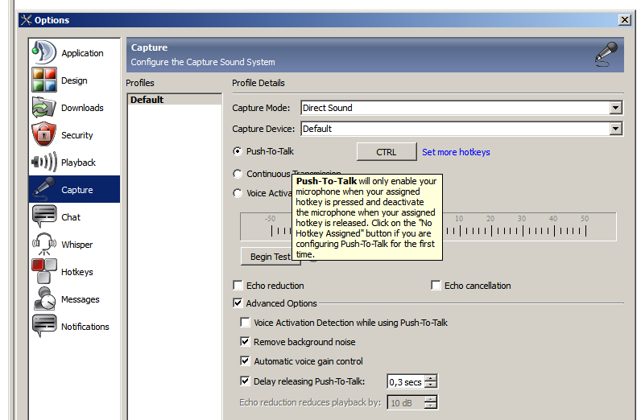This screenshot has width=641, height=420.
Task: Click the Design colored squares icon
Action: coord(43,80)
